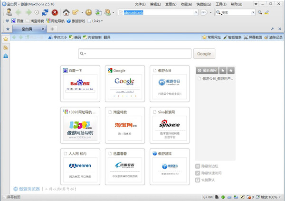Go to the home page icon
The height and width of the screenshot is (201, 285).
pos(66,12)
